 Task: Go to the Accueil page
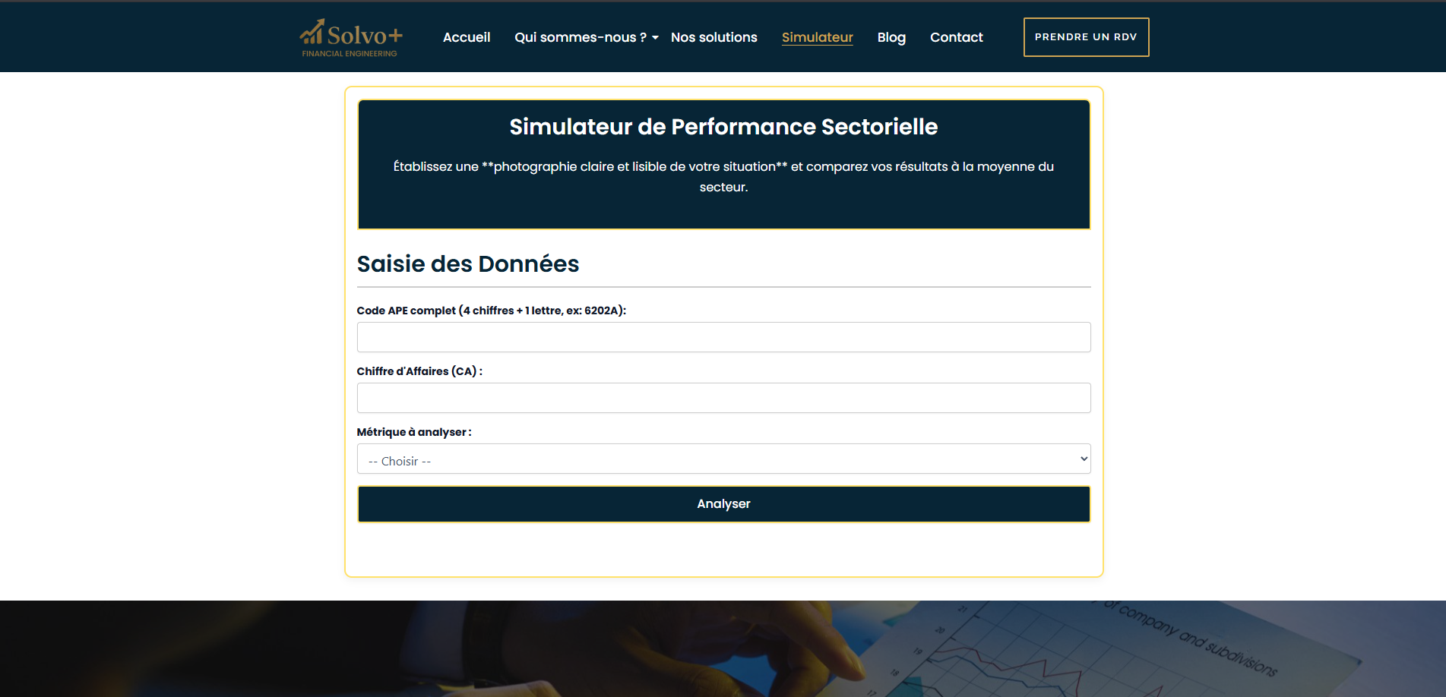pos(466,37)
